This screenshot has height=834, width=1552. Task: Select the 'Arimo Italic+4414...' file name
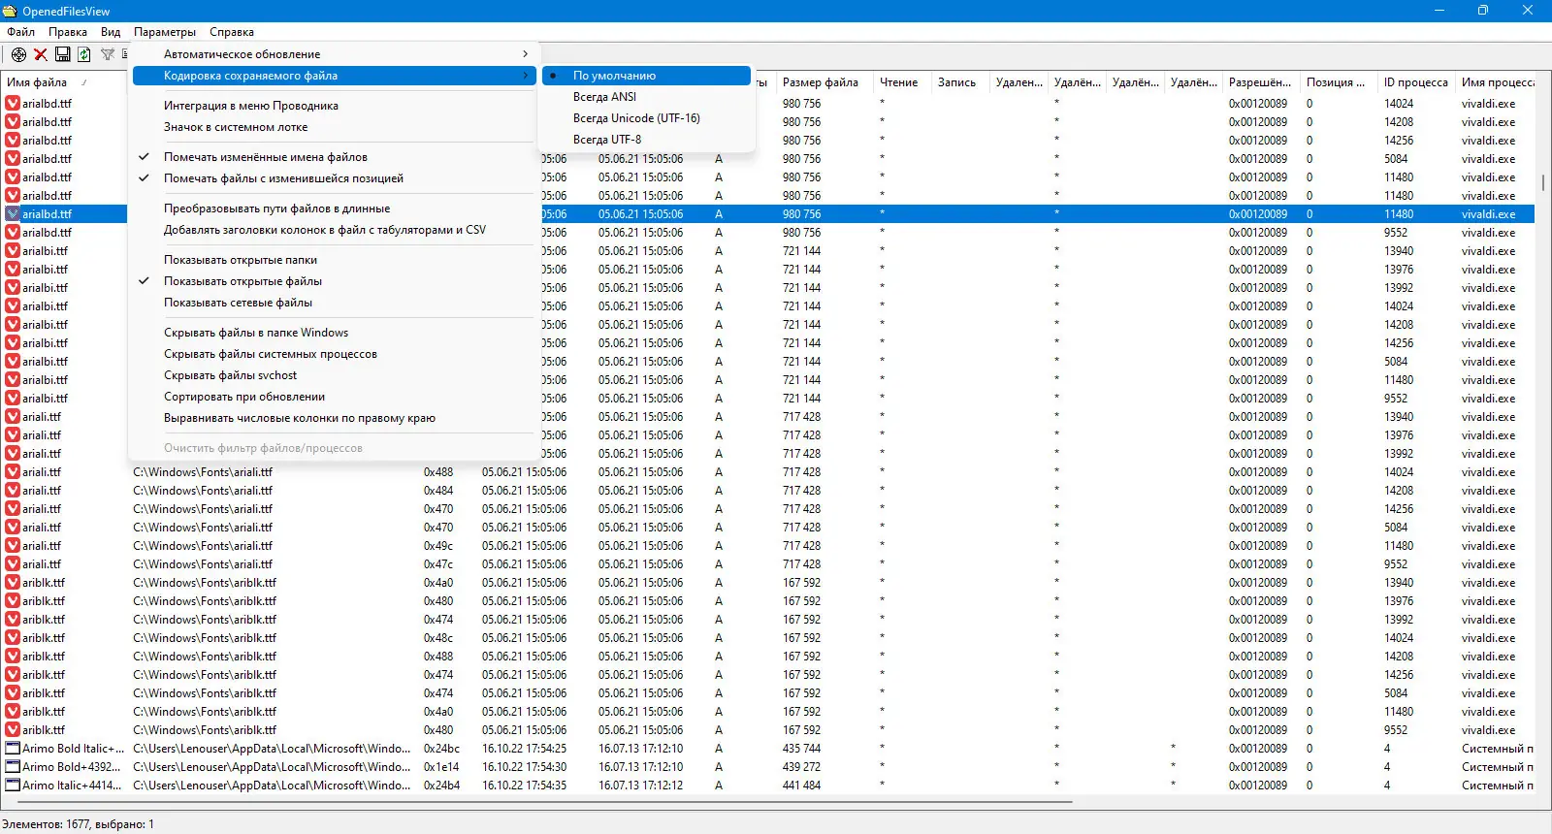coord(73,786)
